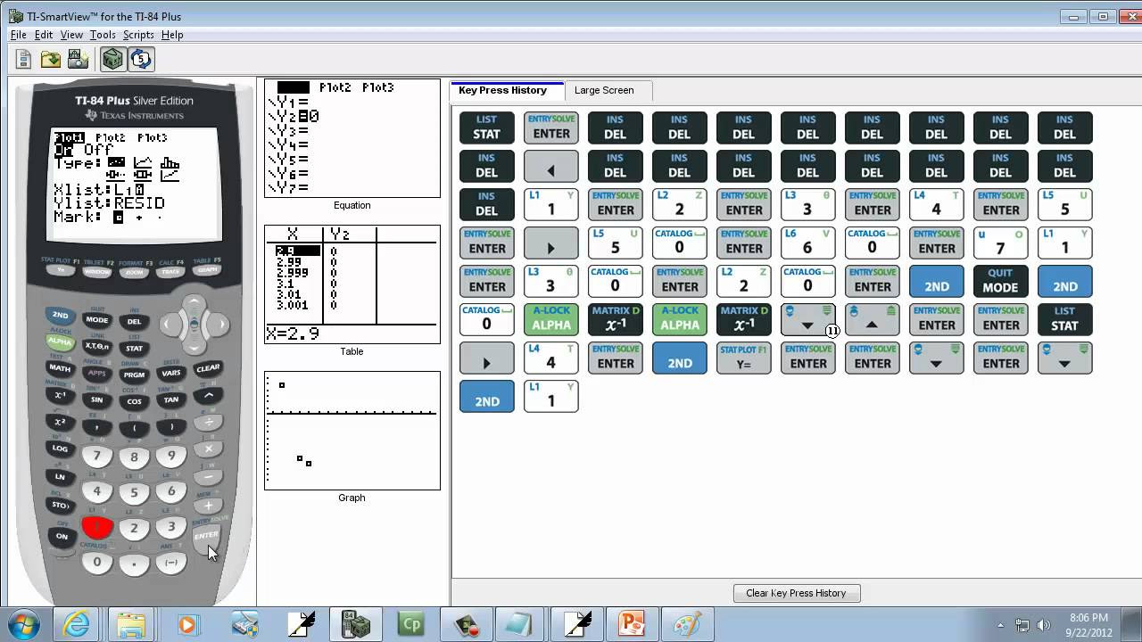Click the Equation view panel thumbnail
Image resolution: width=1142 pixels, height=642 pixels.
[352, 138]
